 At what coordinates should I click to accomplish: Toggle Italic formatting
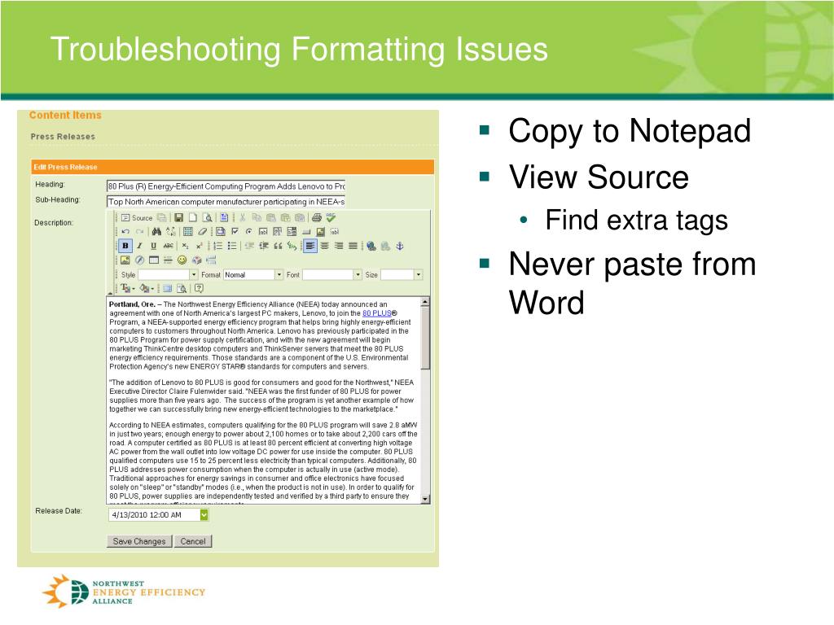coord(139,246)
